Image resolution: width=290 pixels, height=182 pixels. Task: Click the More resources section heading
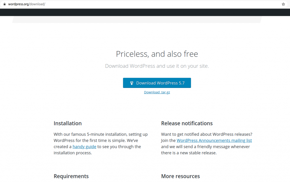pos(180,176)
